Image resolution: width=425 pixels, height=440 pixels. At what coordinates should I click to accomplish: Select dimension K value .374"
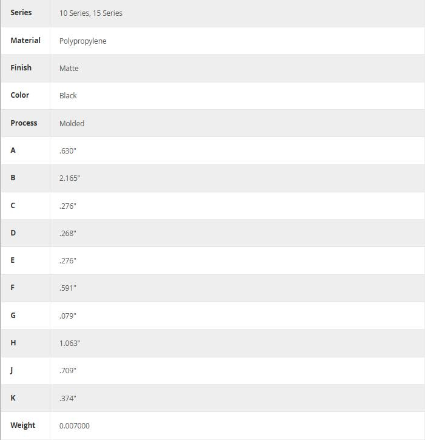point(68,399)
